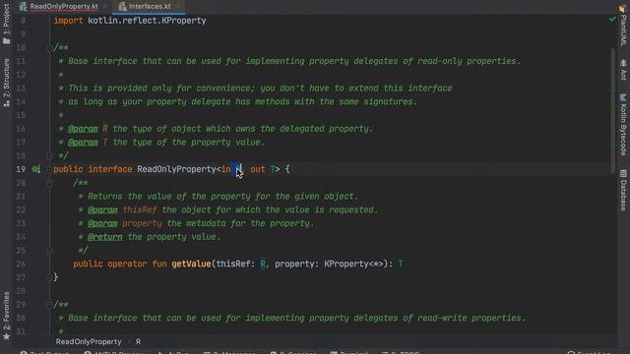
Task: Open the Favorites tool window
Action: (x=6, y=316)
